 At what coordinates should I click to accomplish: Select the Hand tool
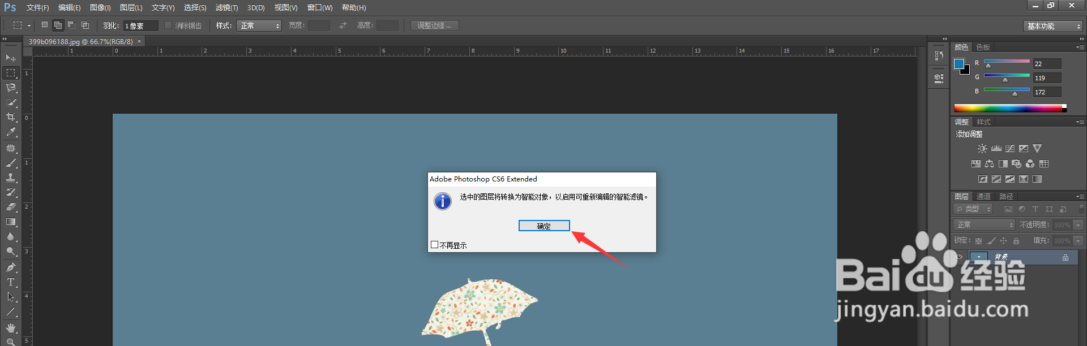coord(11,328)
